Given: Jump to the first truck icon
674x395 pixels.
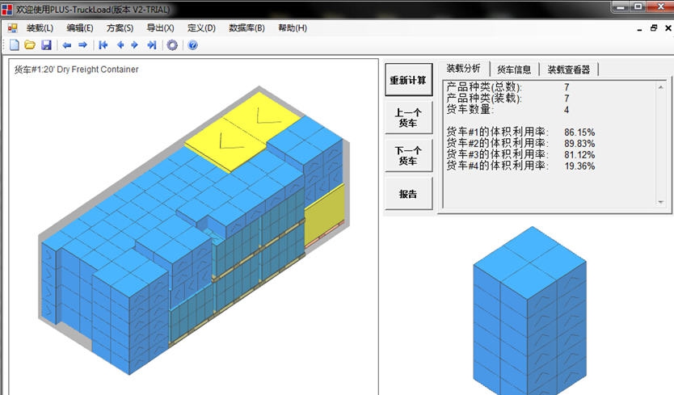Looking at the screenshot, I should (x=103, y=45).
